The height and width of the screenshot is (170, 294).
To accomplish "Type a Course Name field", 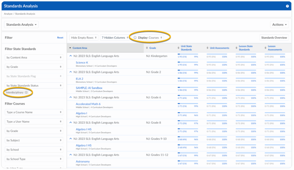I will (34, 112).
